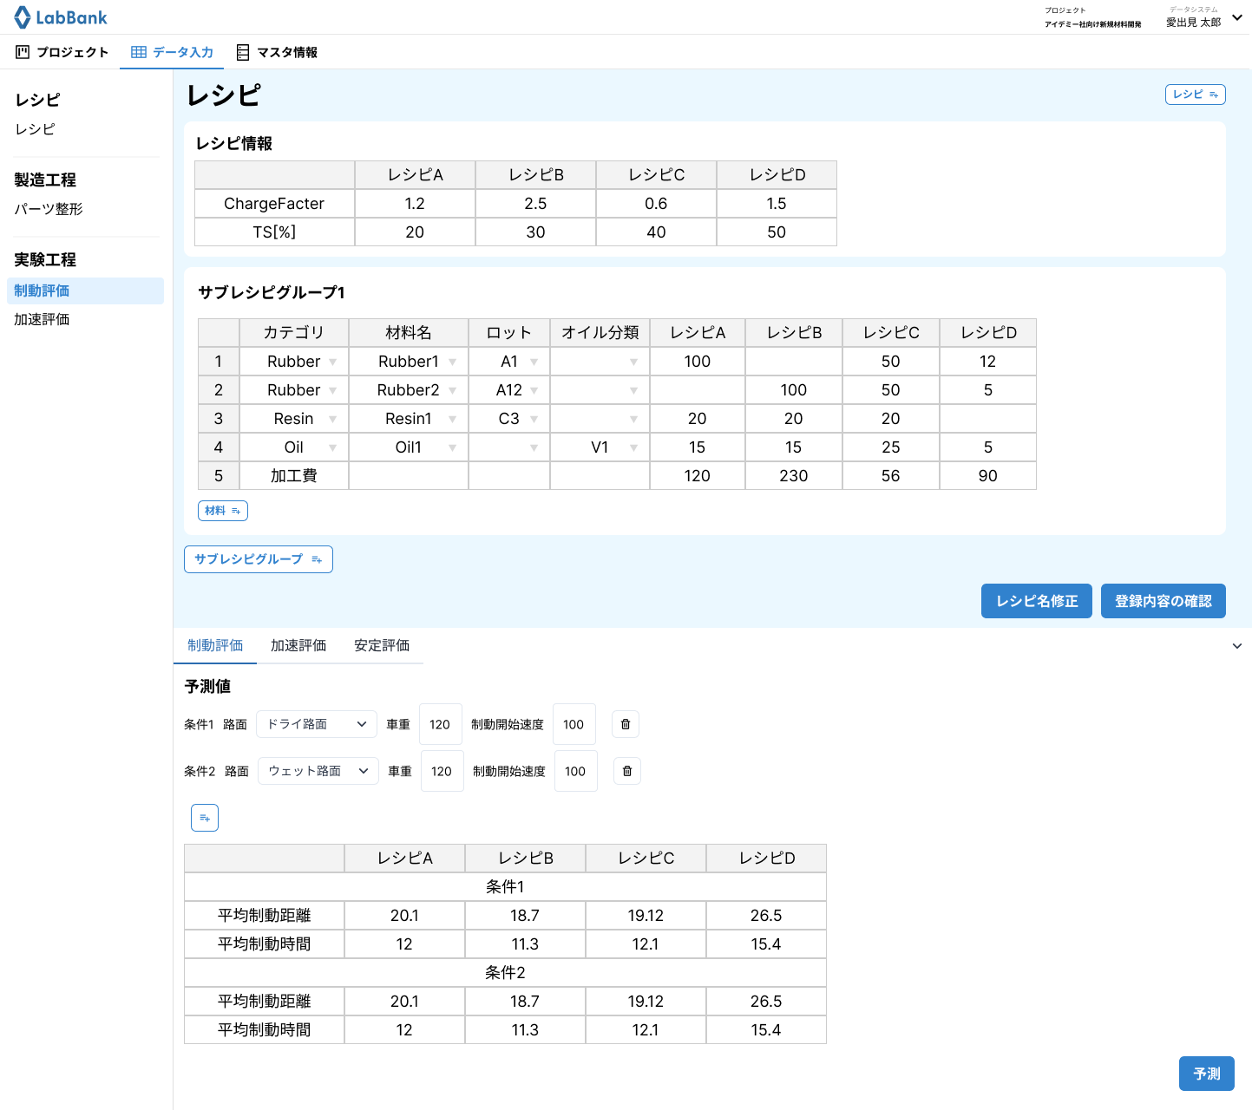
Task: Open category dropdown for Resin row
Action: (332, 419)
